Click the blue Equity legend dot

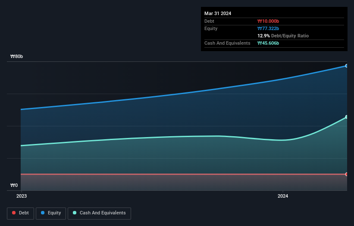point(43,213)
